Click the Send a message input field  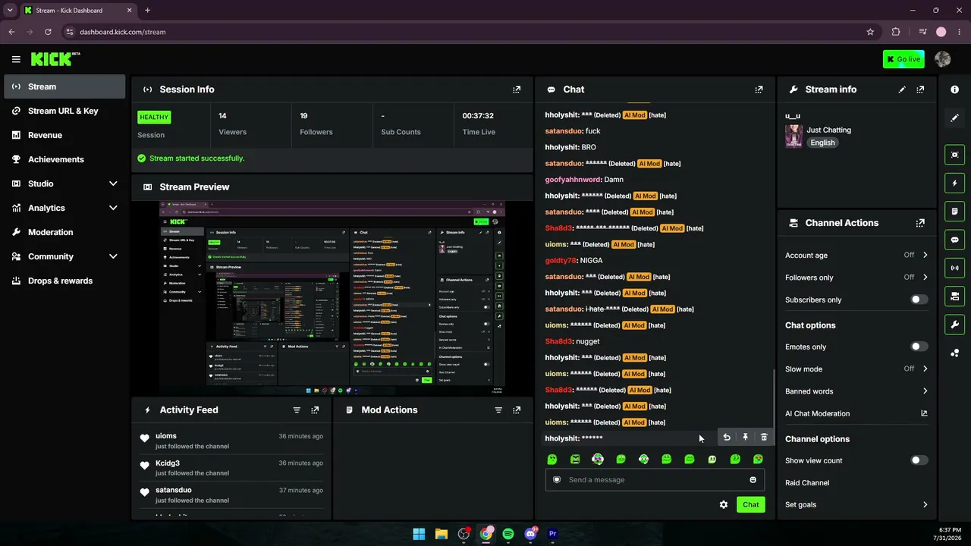655,479
